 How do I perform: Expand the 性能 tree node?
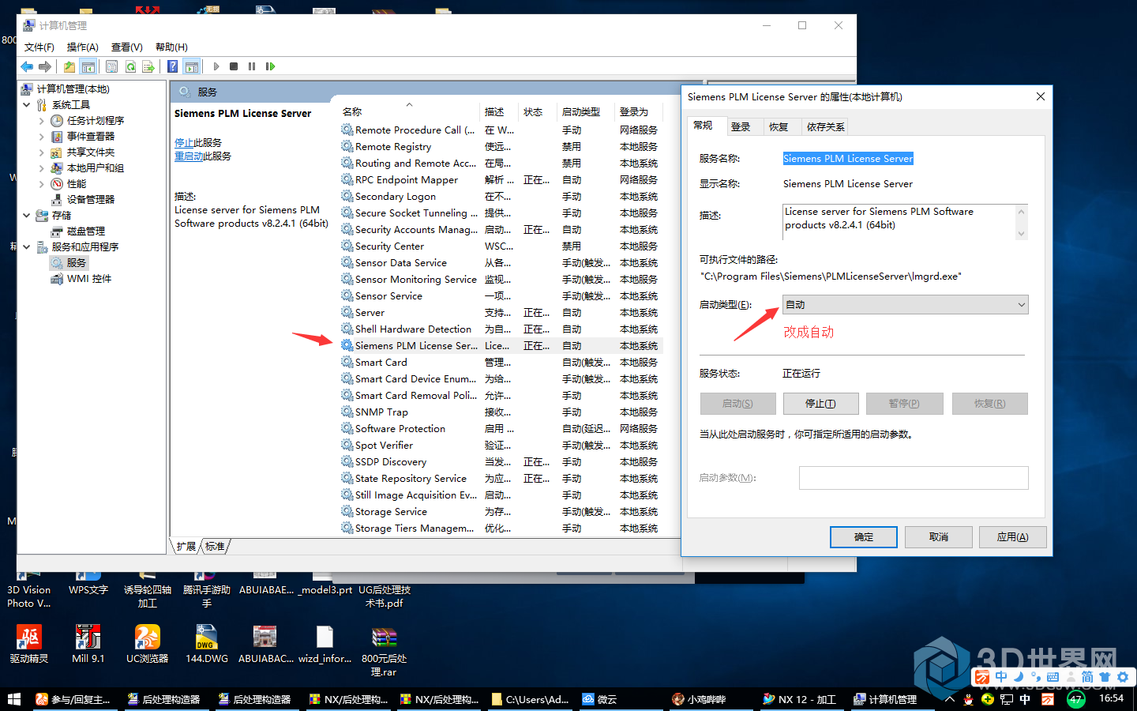coord(42,184)
